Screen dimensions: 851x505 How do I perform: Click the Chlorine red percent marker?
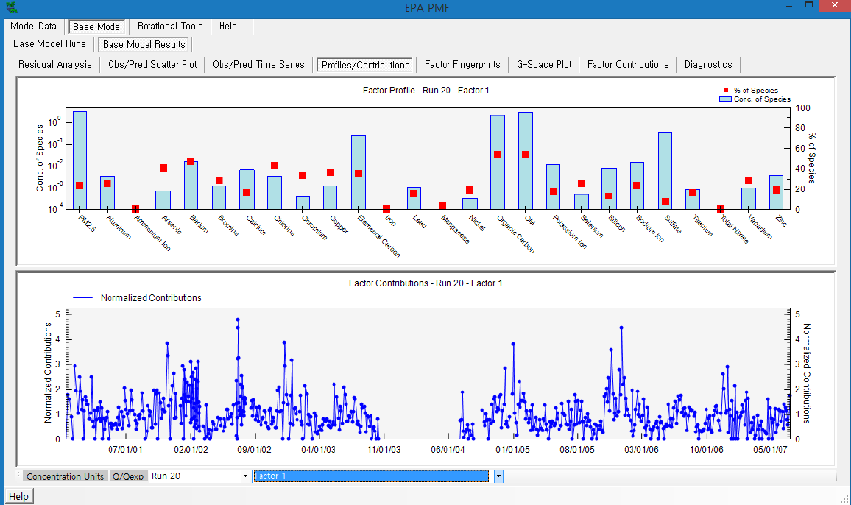(275, 166)
